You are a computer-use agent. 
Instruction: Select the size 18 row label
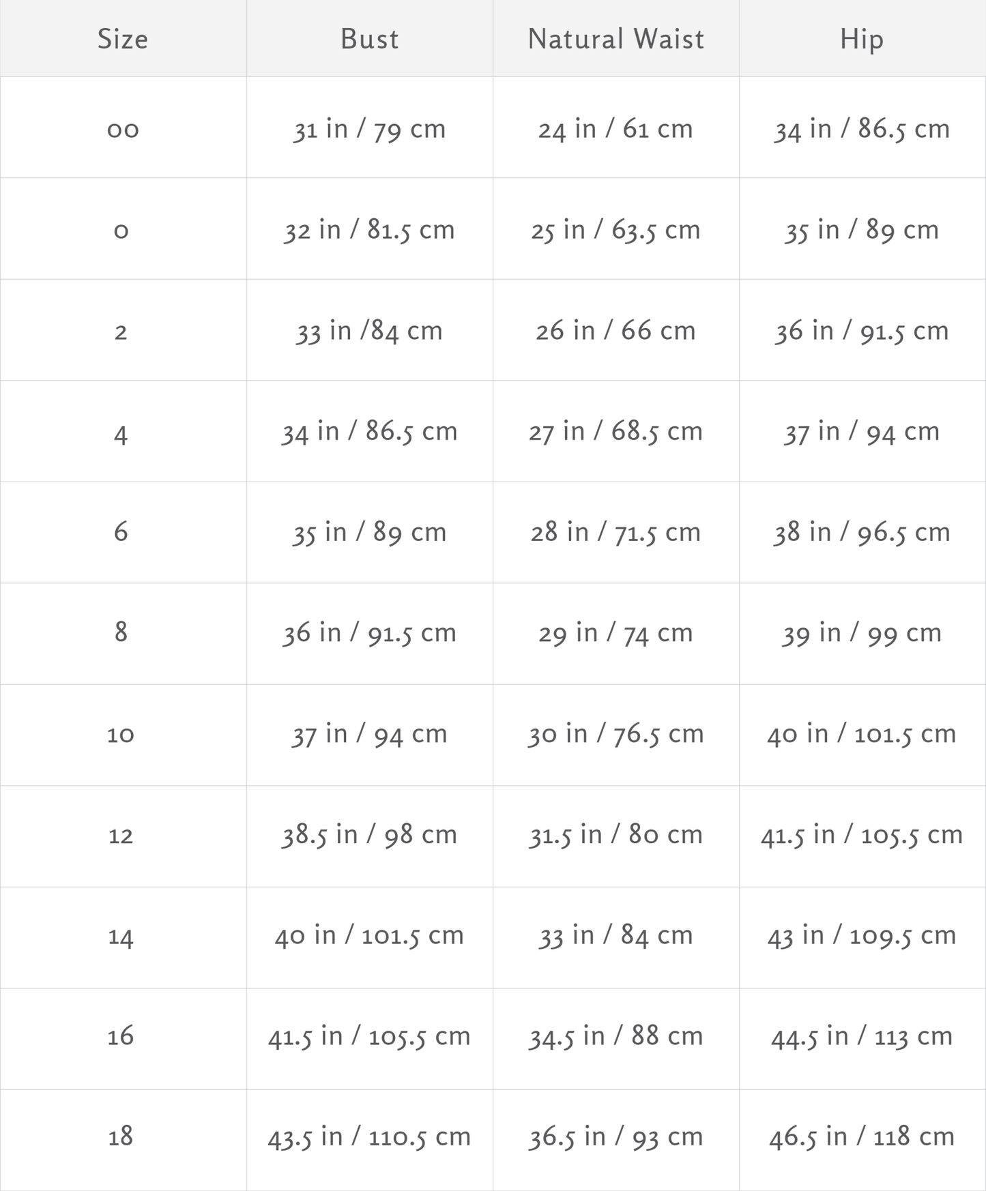[121, 1137]
